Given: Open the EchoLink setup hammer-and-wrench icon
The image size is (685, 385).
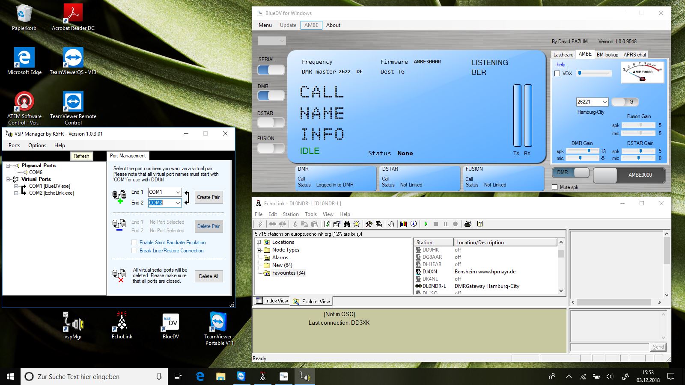Looking at the screenshot, I should (369, 224).
